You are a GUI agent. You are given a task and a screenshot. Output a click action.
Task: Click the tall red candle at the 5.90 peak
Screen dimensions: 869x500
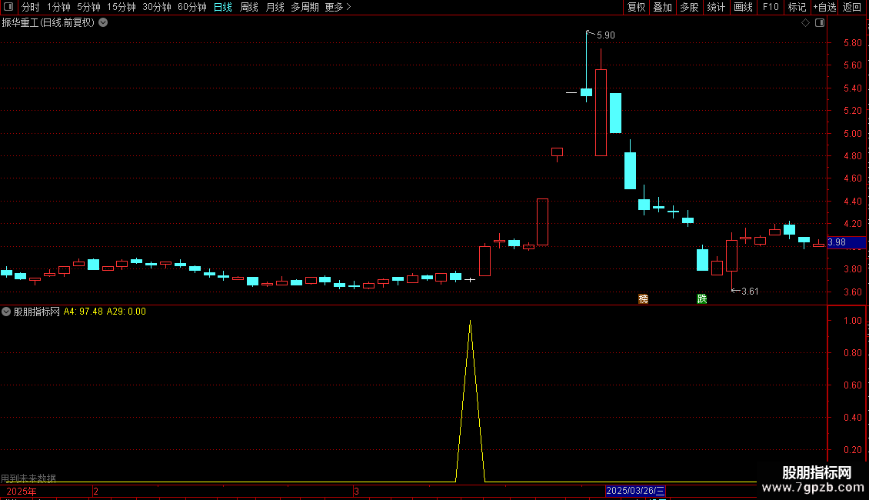[x=601, y=112]
